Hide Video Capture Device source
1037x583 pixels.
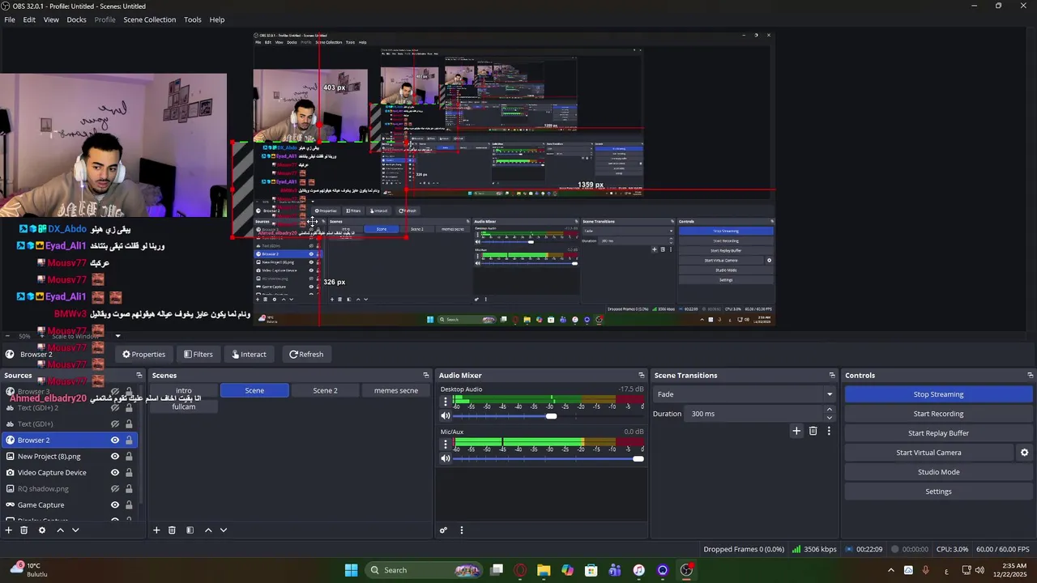pyautogui.click(x=115, y=472)
